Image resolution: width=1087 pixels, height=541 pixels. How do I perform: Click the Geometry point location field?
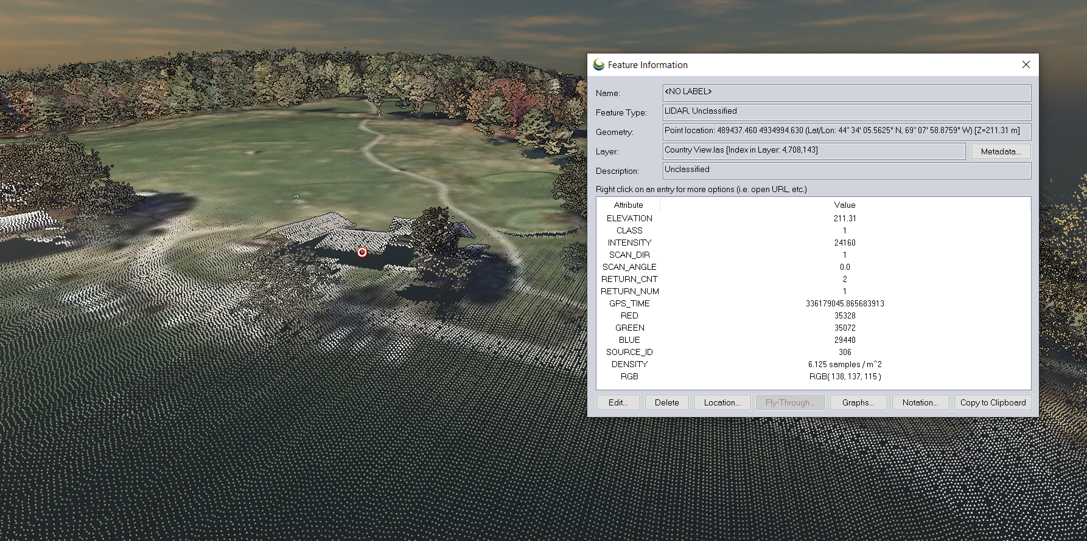847,131
